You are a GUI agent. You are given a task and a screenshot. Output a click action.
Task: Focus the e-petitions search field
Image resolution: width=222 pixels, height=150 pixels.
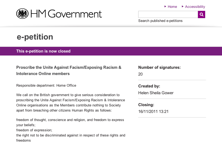pyautogui.click(x=168, y=14)
